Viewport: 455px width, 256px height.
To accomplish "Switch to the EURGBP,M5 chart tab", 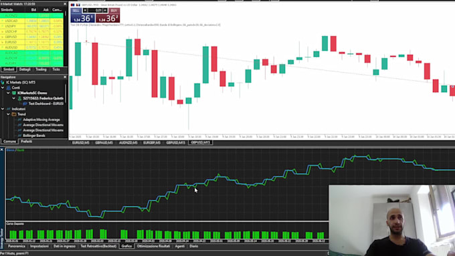I will 152,142.
